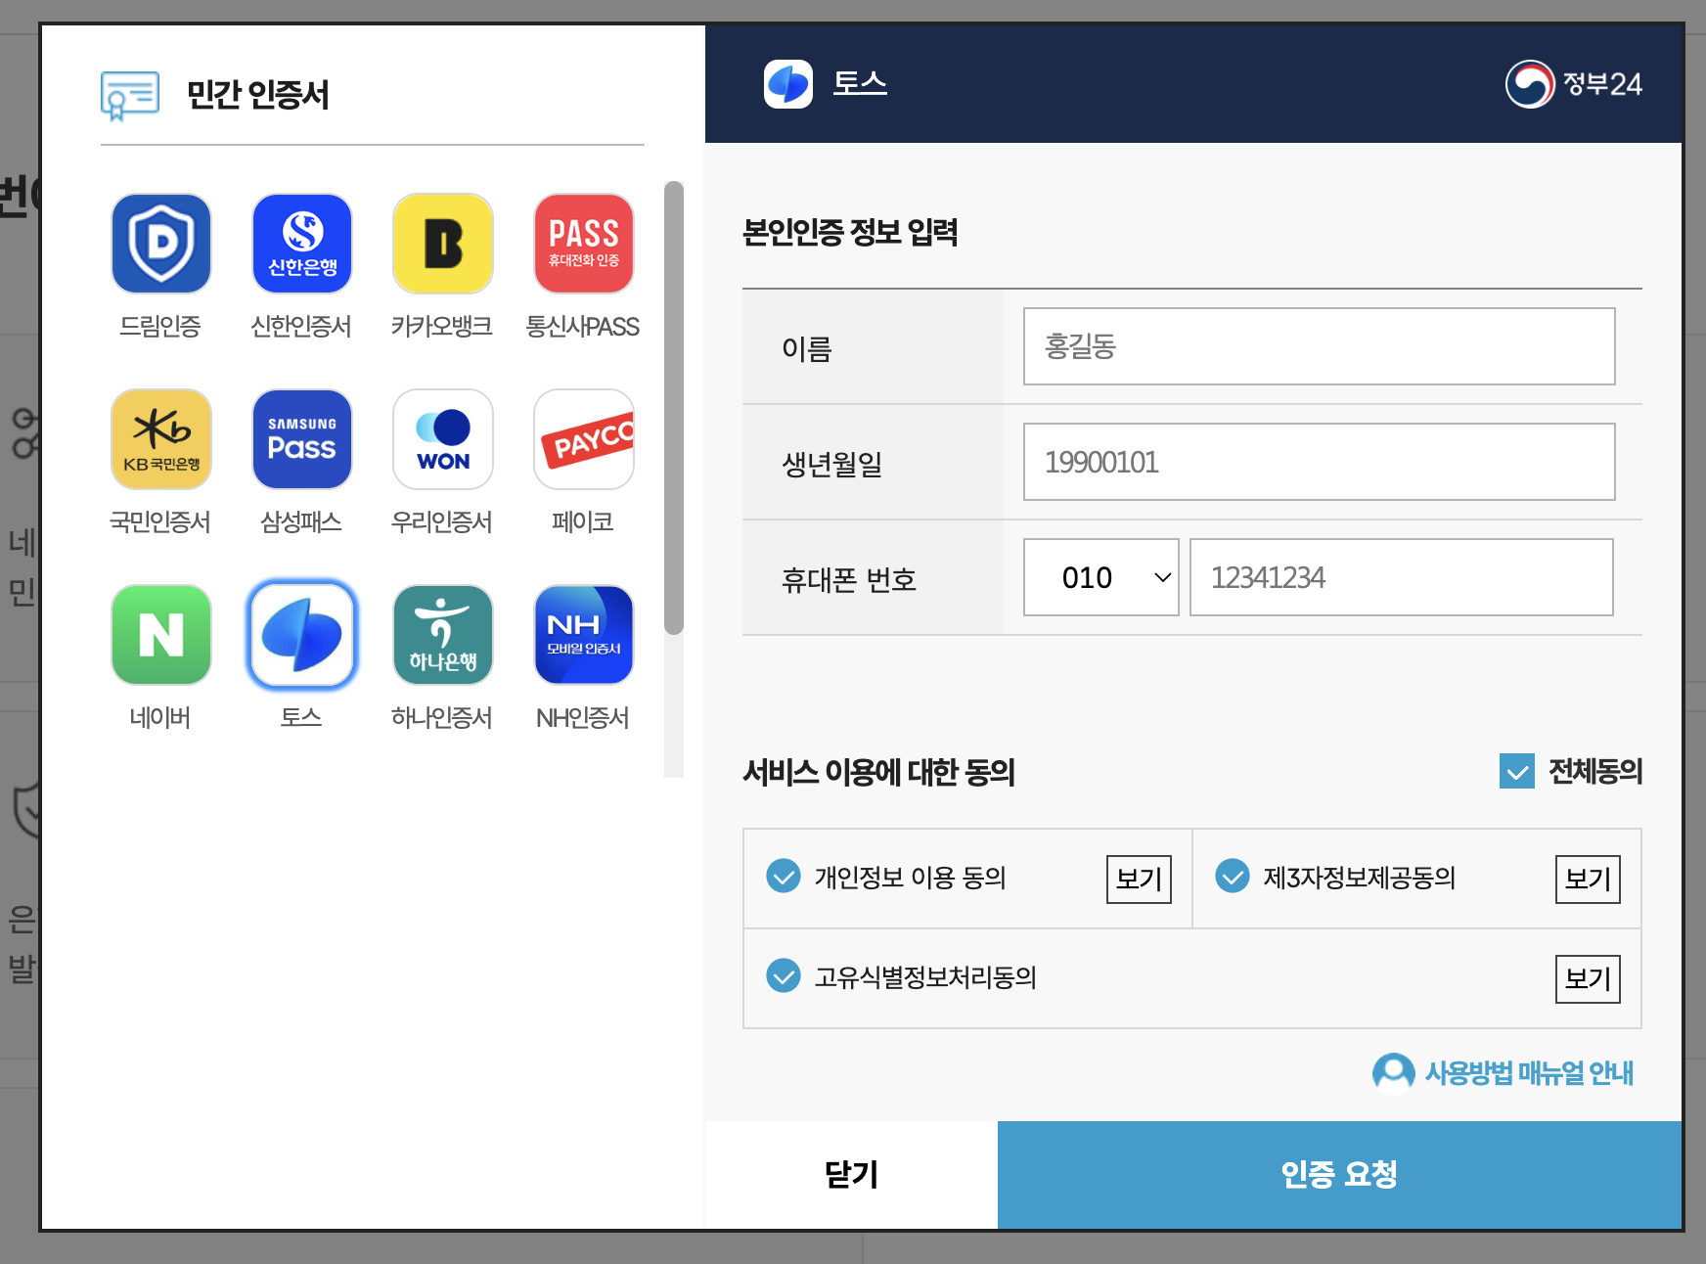The width and height of the screenshot is (1706, 1264).
Task: Click the 전체동의 label text
Action: coord(1595,771)
